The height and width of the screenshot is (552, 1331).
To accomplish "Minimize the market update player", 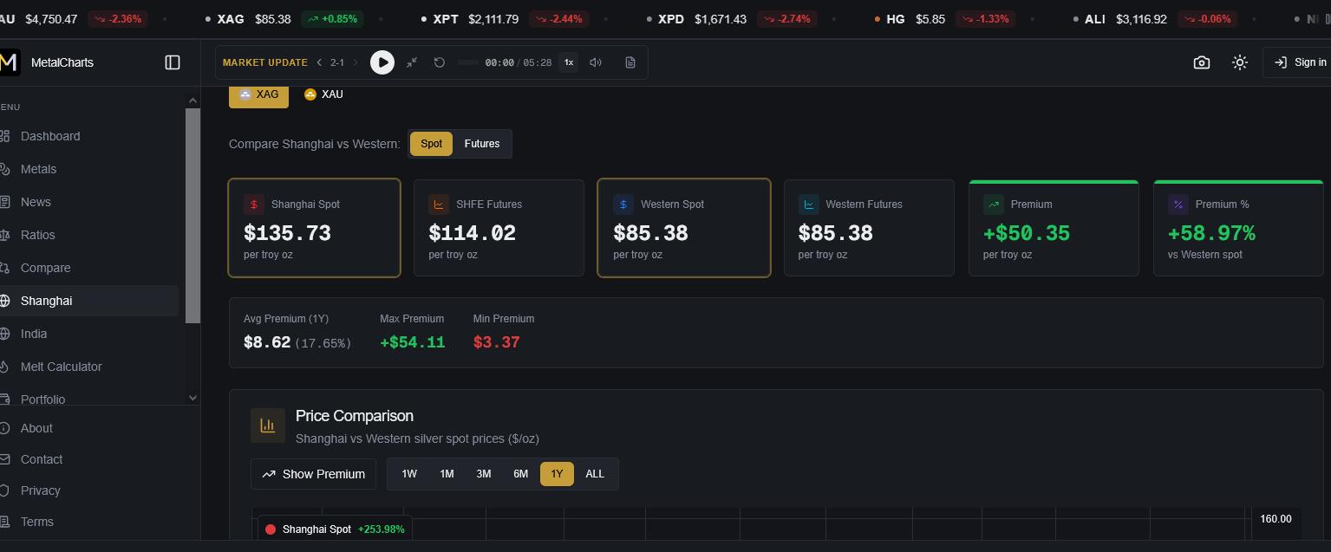I will click(412, 62).
